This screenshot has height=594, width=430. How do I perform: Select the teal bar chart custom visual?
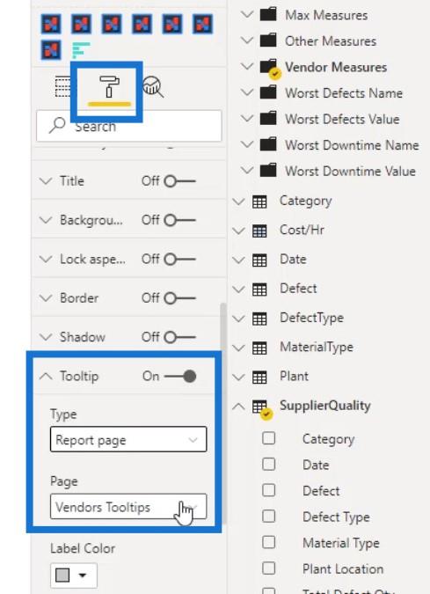point(81,50)
